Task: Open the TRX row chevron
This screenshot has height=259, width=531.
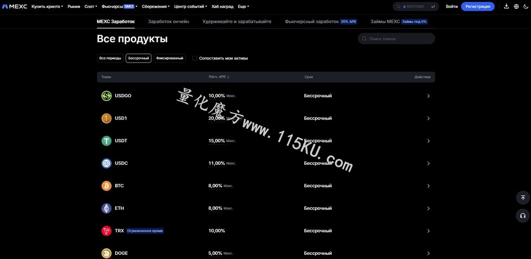Action: pos(428,231)
